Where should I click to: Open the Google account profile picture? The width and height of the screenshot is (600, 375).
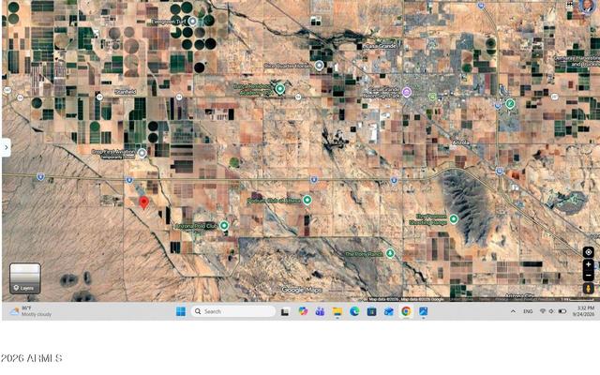tap(586, 6)
